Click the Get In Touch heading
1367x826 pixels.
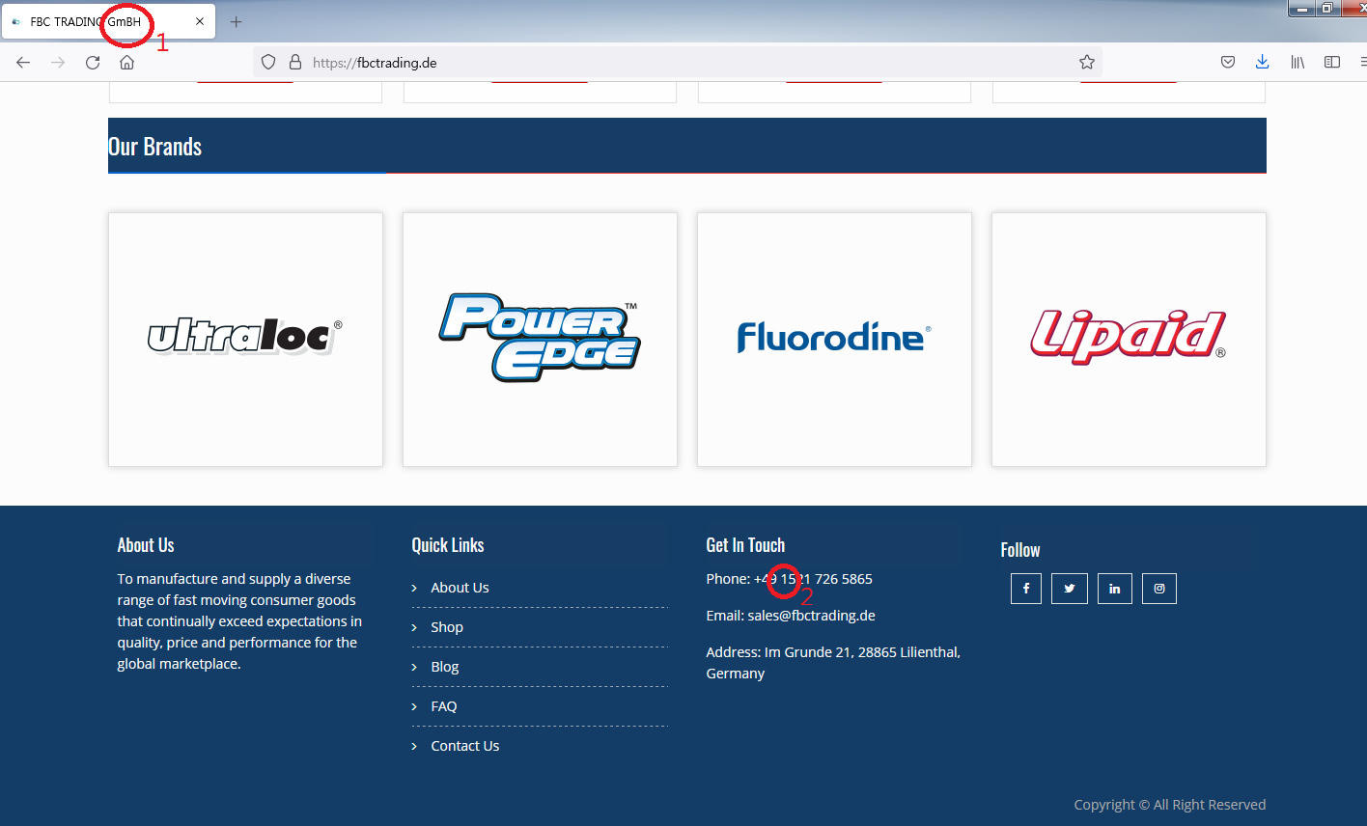click(x=745, y=545)
